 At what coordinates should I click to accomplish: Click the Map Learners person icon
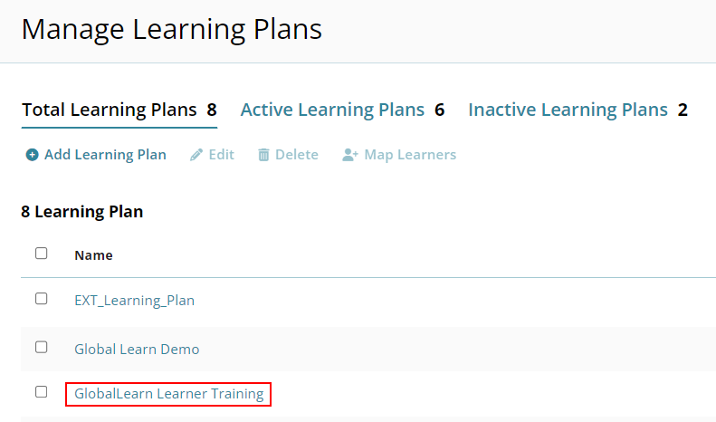(350, 155)
